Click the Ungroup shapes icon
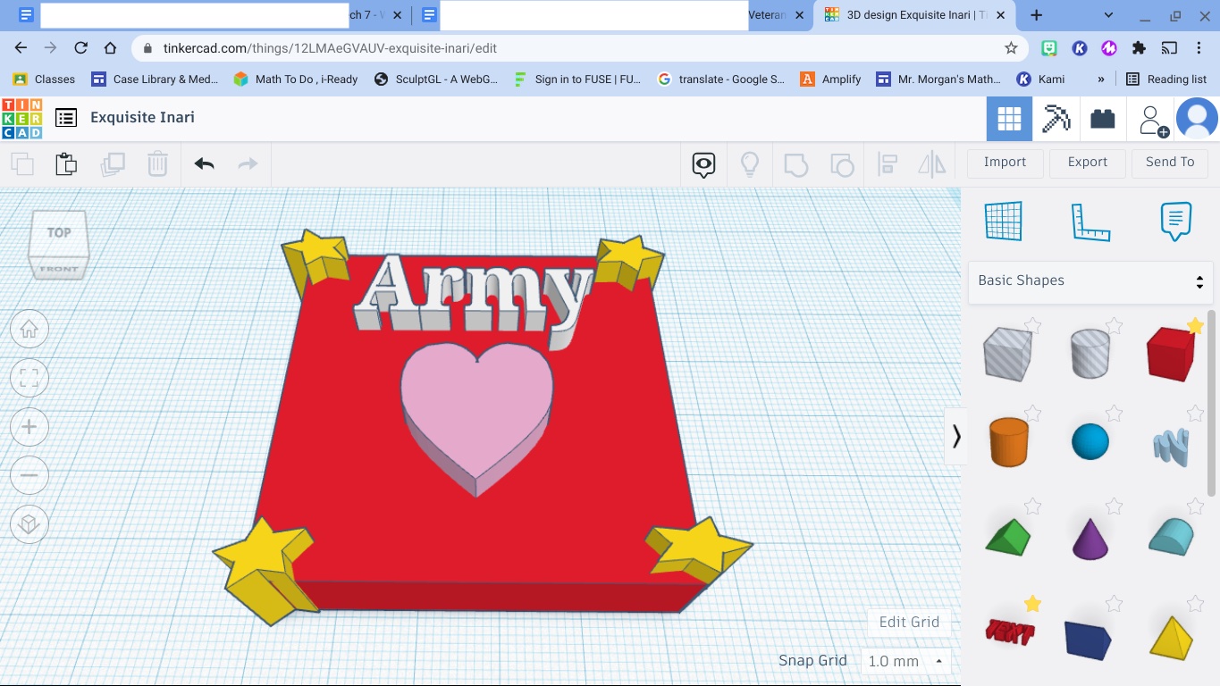 [x=842, y=164]
